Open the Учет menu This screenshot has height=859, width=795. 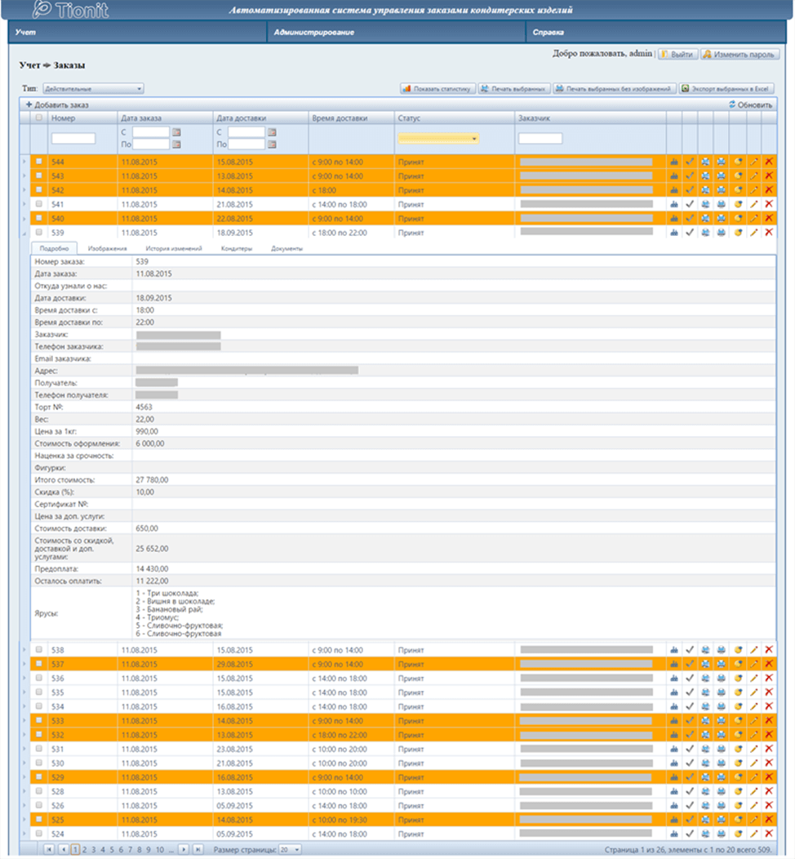pyautogui.click(x=137, y=33)
